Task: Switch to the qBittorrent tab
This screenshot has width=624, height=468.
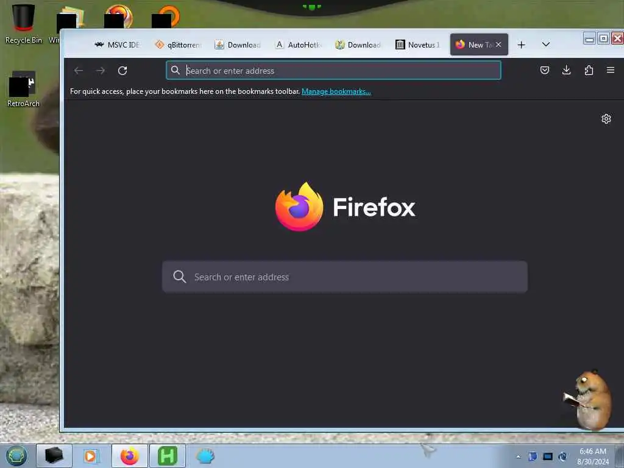Action: pyautogui.click(x=179, y=44)
